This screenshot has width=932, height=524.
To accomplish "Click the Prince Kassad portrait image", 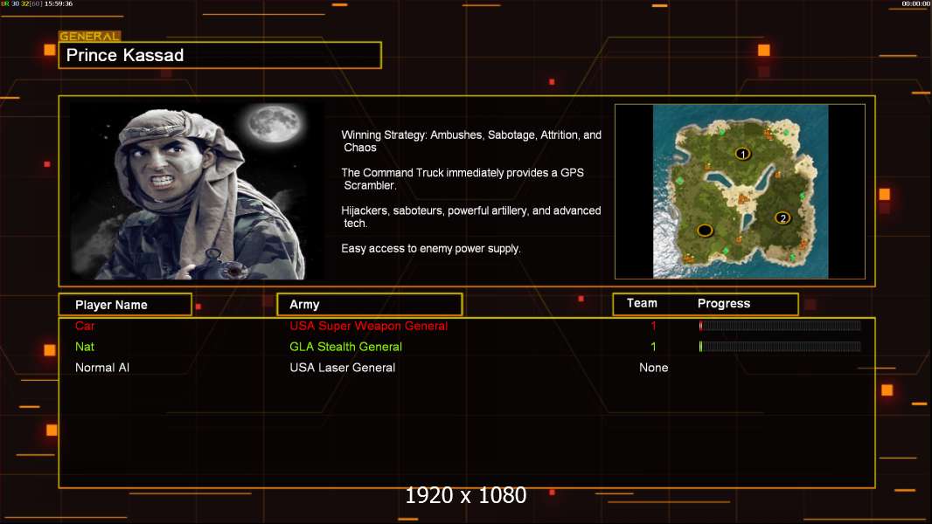I will [x=197, y=191].
